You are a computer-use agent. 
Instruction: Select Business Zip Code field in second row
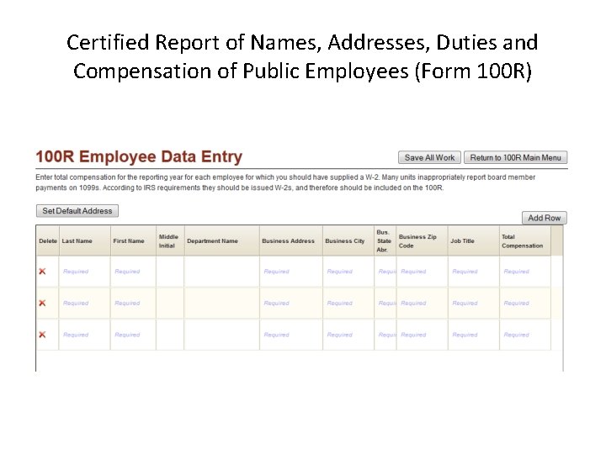click(422, 303)
